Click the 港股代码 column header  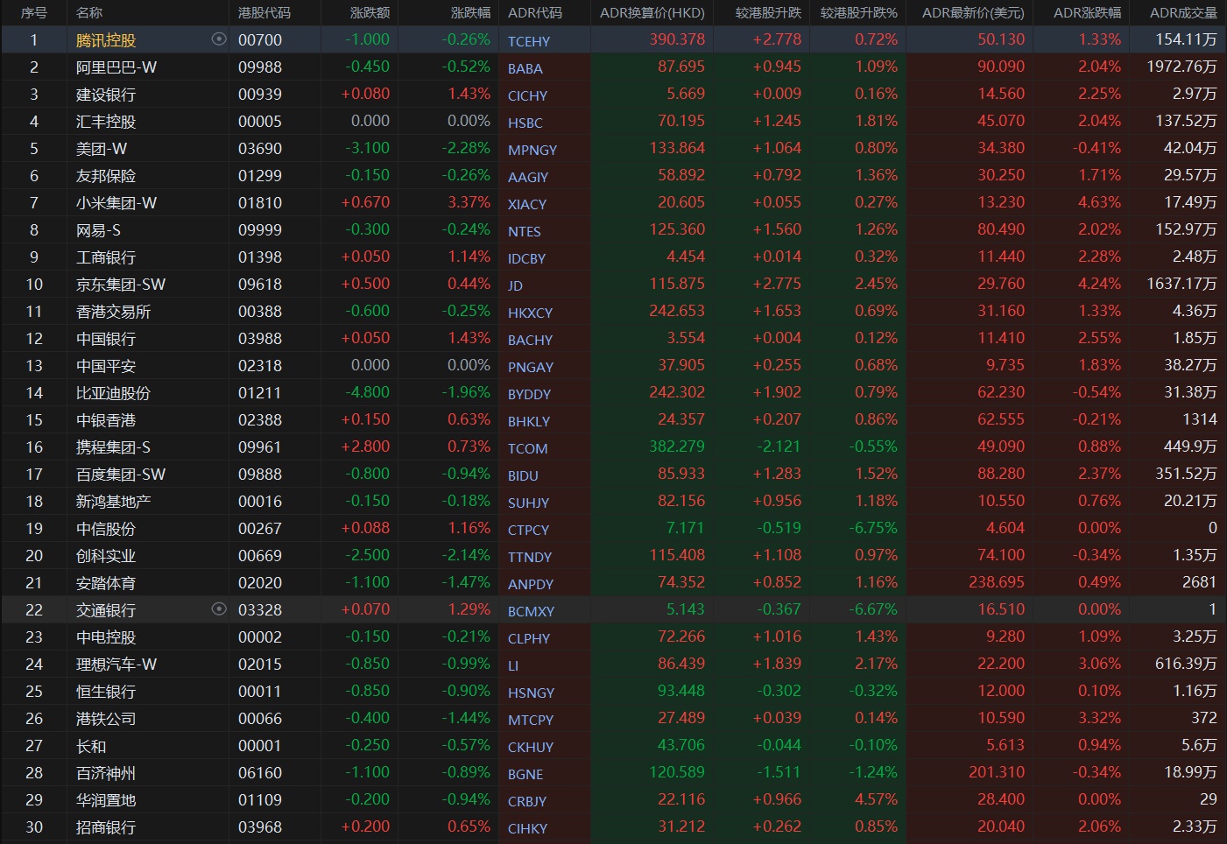tap(264, 13)
